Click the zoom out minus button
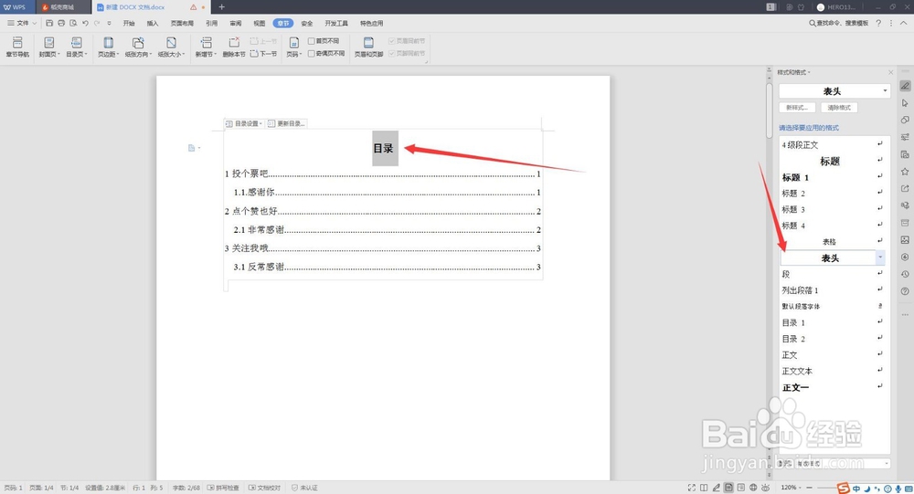Screen dimensions: 914x494 tap(809, 488)
